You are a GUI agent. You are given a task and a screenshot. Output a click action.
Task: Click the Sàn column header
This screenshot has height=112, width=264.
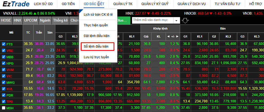[x=50, y=32]
